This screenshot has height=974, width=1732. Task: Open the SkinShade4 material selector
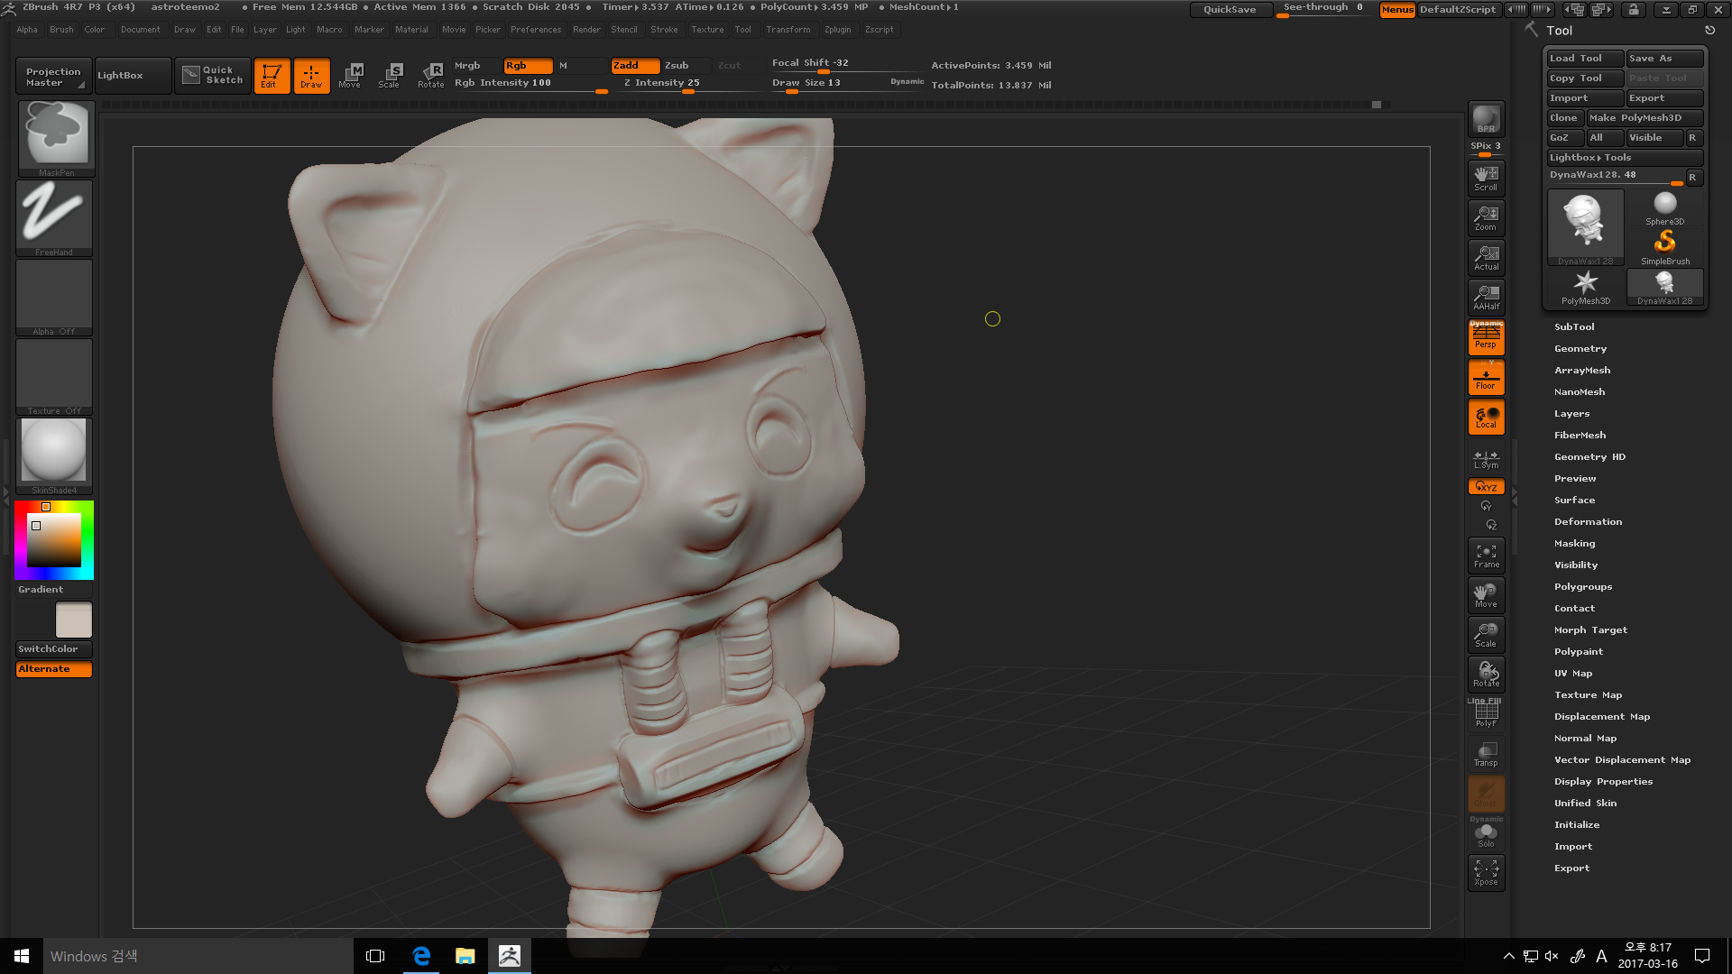(54, 455)
